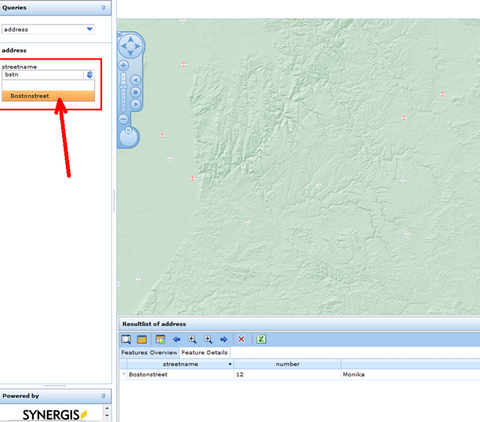Click the splitter above Powered by panel
This screenshot has height=422, width=480.
(x=55, y=386)
